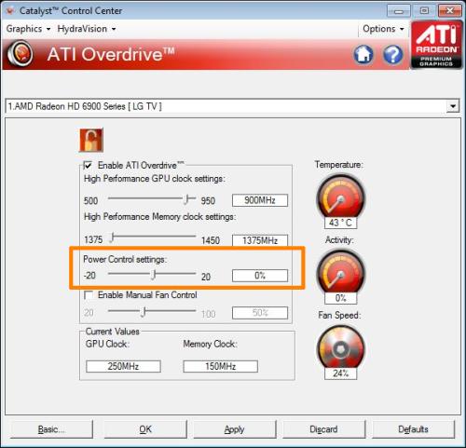Screen dimensions: 466x448
Task: Click the Activity gauge dial
Action: (x=340, y=272)
